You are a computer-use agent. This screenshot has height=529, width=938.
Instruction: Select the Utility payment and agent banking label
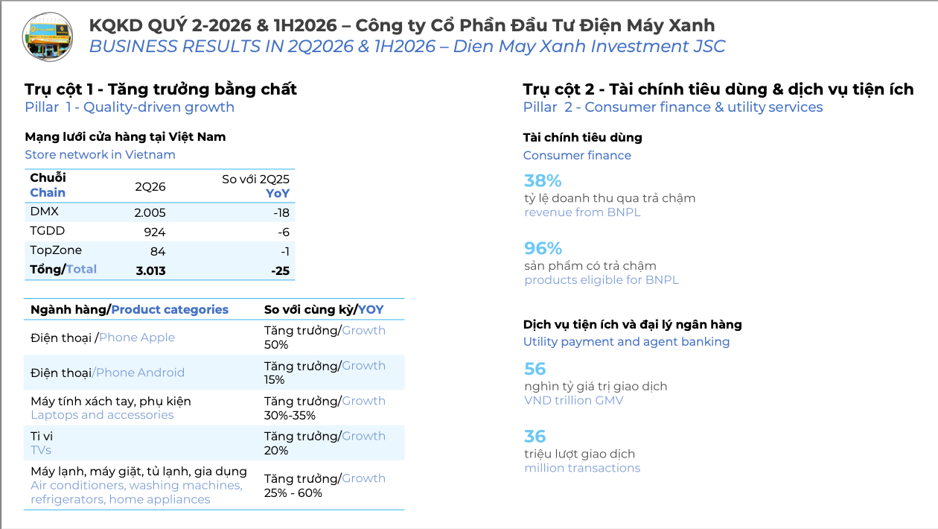pyautogui.click(x=626, y=342)
